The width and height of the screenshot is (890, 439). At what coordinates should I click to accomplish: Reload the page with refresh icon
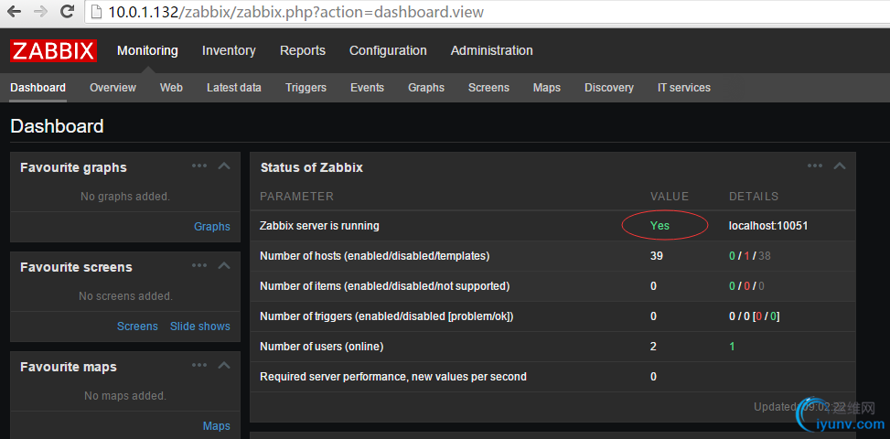click(67, 13)
